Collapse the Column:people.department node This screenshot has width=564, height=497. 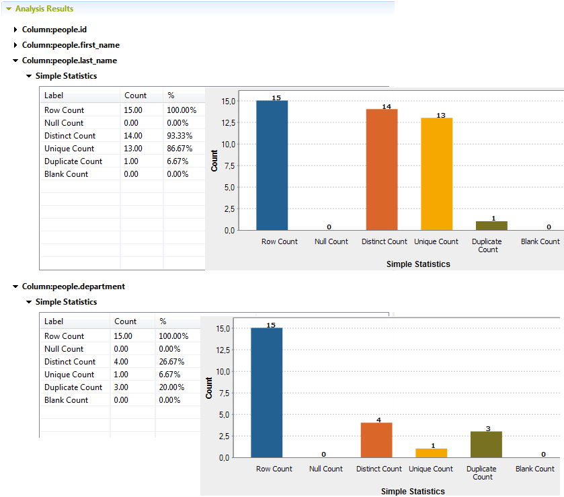(14, 286)
